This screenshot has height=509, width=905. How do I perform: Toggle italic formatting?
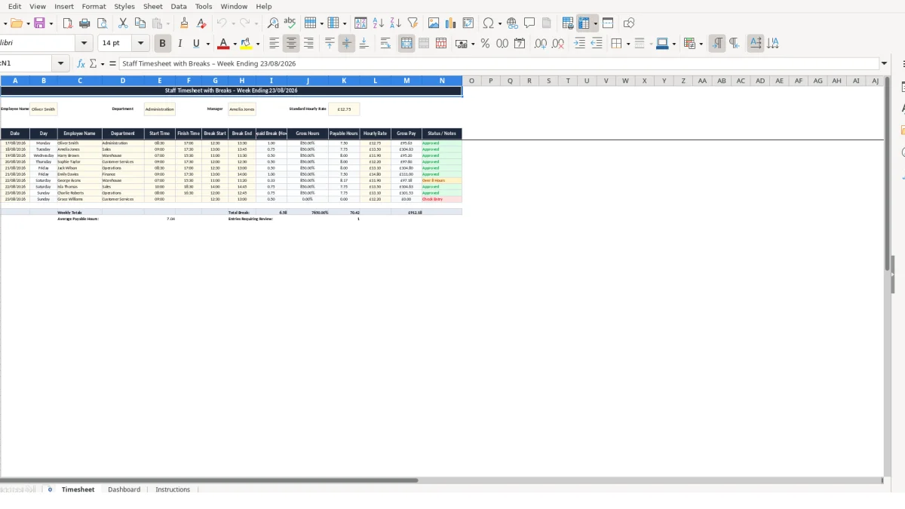tap(179, 44)
